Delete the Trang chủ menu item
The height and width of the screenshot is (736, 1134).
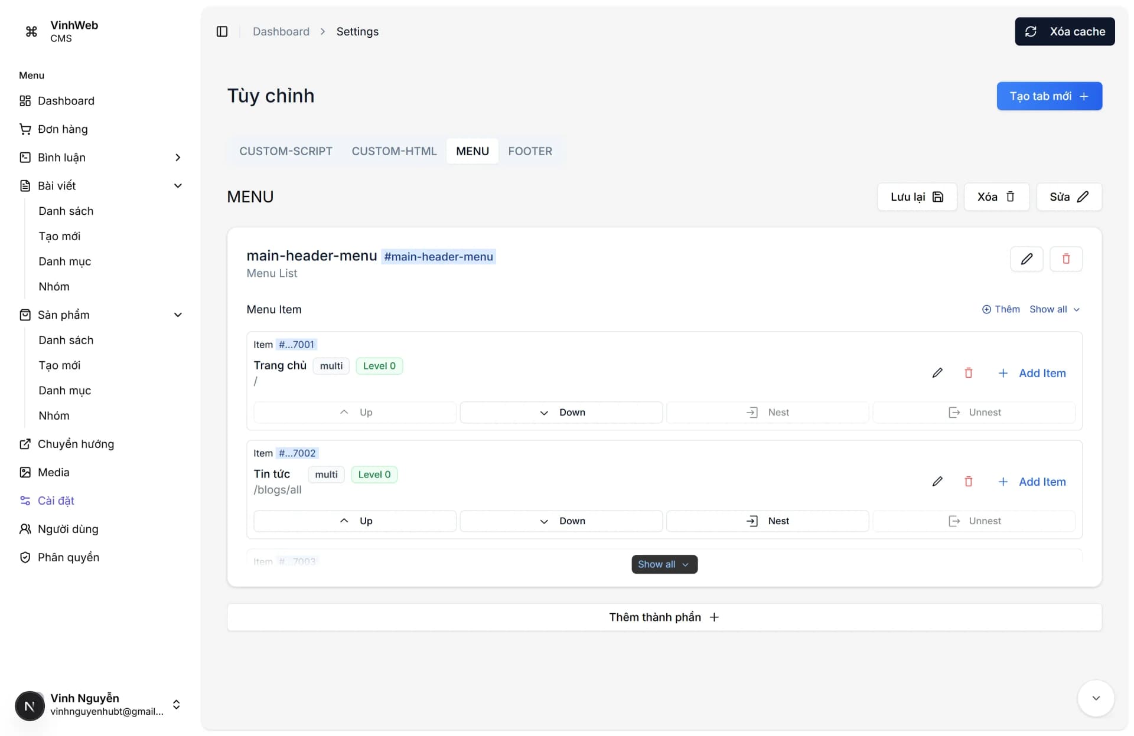[x=968, y=372]
